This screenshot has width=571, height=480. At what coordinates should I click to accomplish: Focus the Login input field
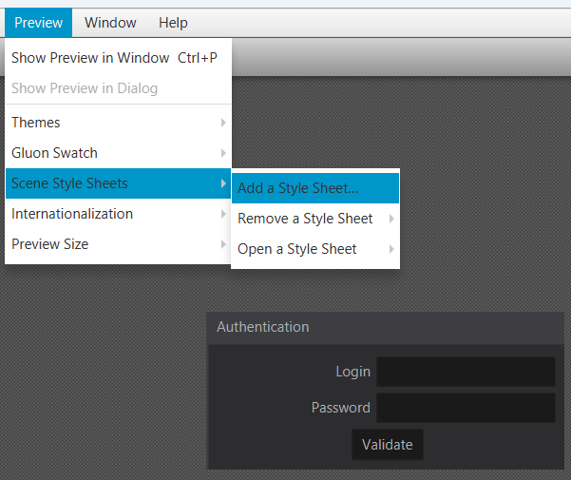(x=466, y=372)
